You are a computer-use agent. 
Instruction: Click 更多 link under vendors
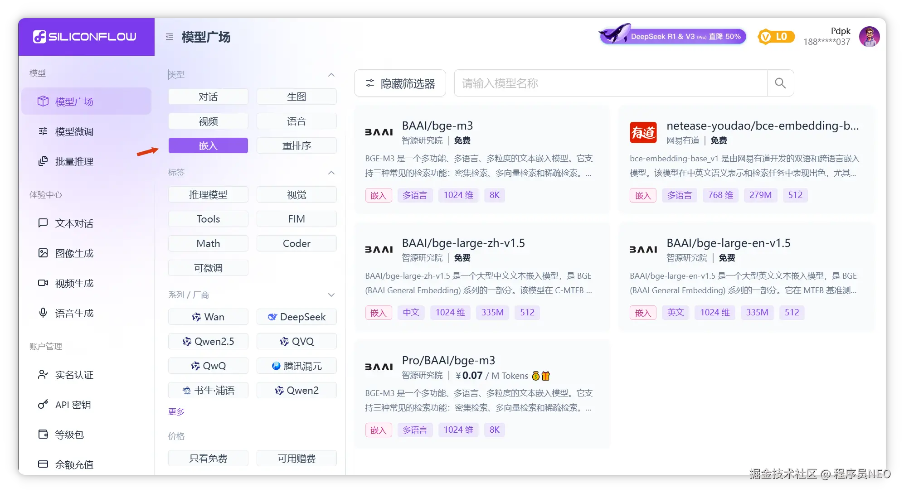pyautogui.click(x=176, y=411)
